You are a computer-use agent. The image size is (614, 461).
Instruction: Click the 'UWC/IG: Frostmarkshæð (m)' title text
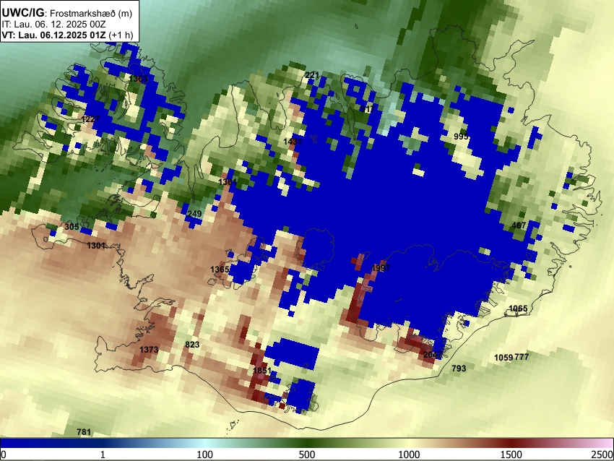tap(66, 13)
